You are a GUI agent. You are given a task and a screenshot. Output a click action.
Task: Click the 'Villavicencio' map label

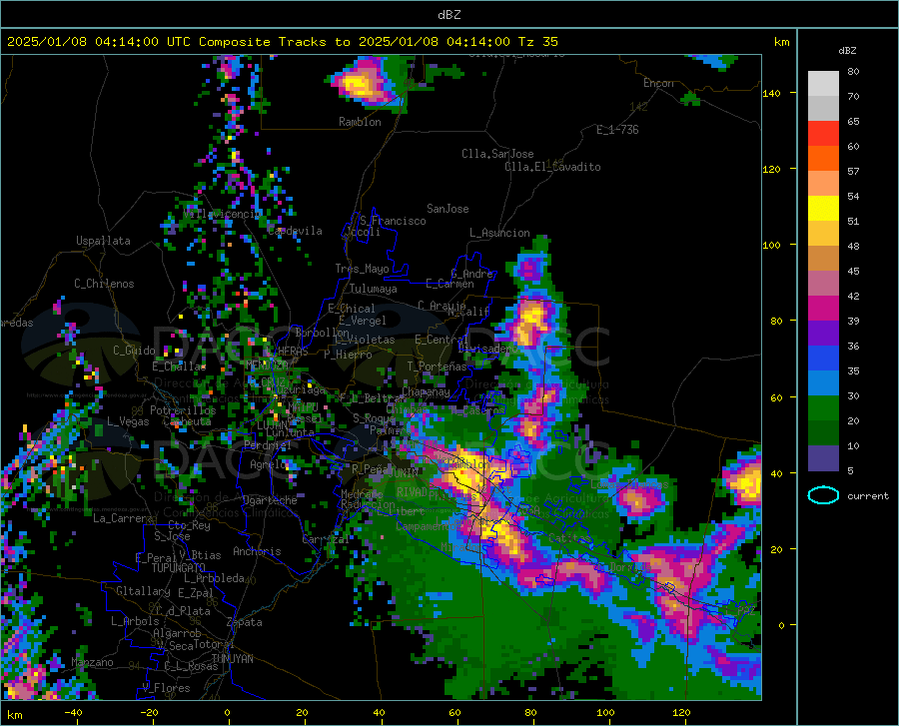pos(222,214)
